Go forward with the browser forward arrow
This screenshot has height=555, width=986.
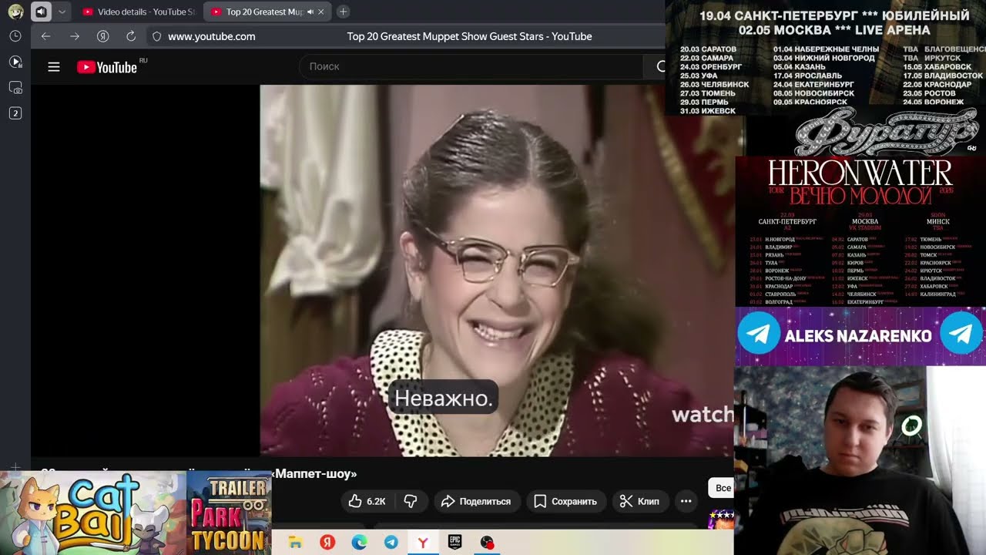pos(74,36)
